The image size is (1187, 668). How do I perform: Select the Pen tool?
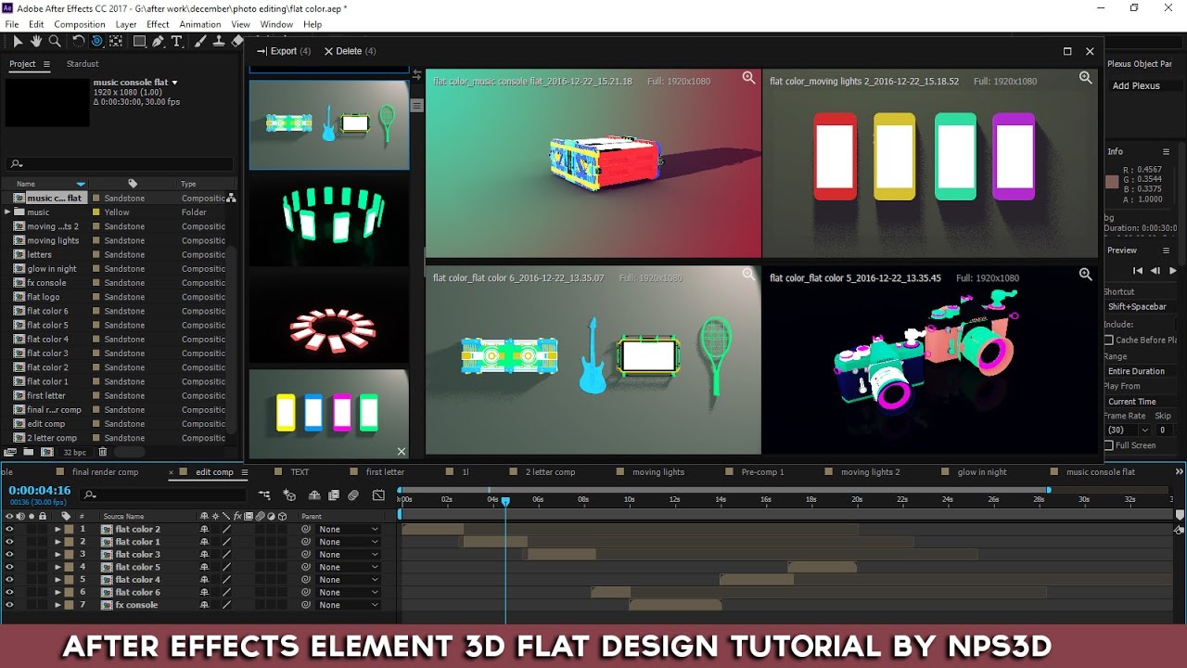158,41
